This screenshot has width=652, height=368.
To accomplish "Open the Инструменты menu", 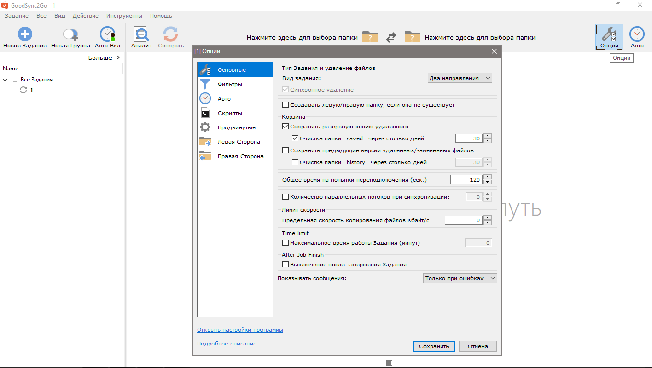I will pos(124,16).
